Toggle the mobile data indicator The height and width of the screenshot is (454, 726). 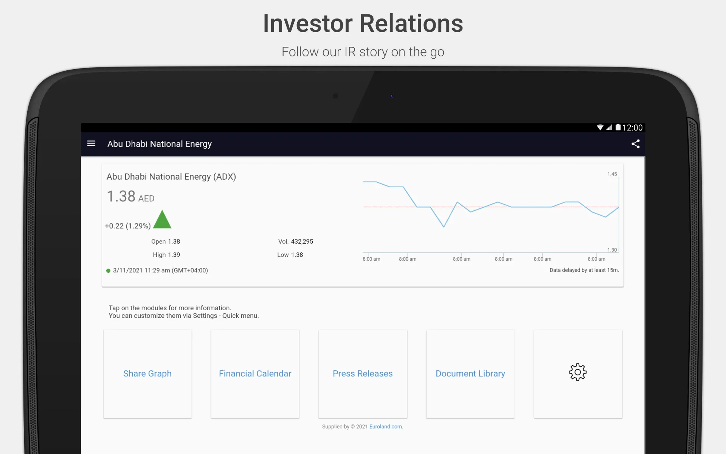point(609,127)
